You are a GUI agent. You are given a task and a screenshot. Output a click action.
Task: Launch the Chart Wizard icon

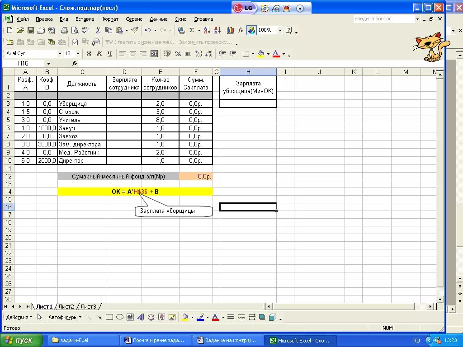click(x=230, y=30)
